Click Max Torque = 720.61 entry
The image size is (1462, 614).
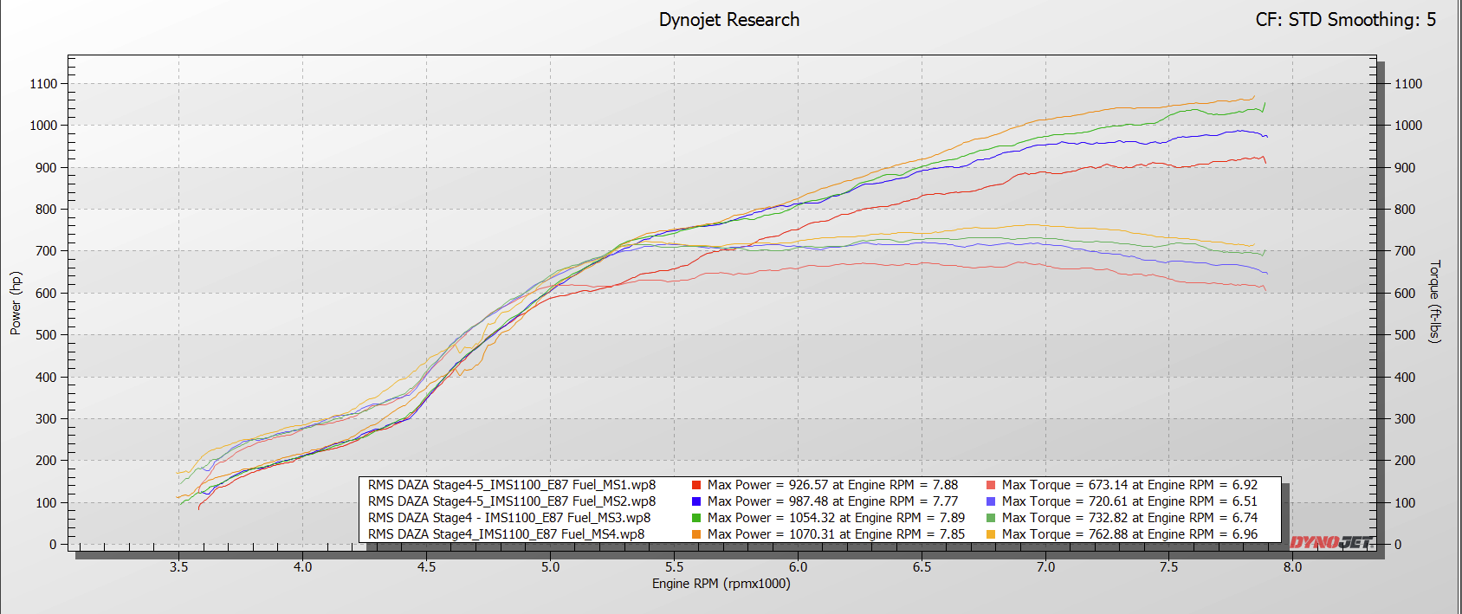click(1129, 501)
